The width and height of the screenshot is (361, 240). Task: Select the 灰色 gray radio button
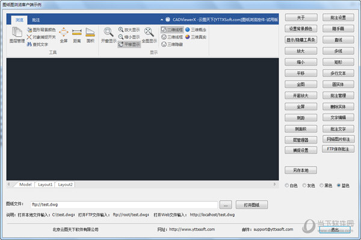(x=309, y=185)
